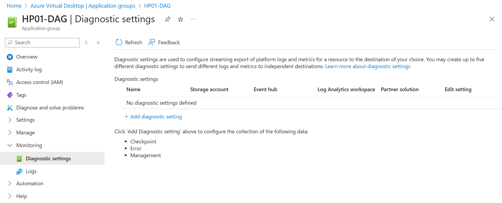Click the plus icon before Add diagnostic setting

coord(127,117)
